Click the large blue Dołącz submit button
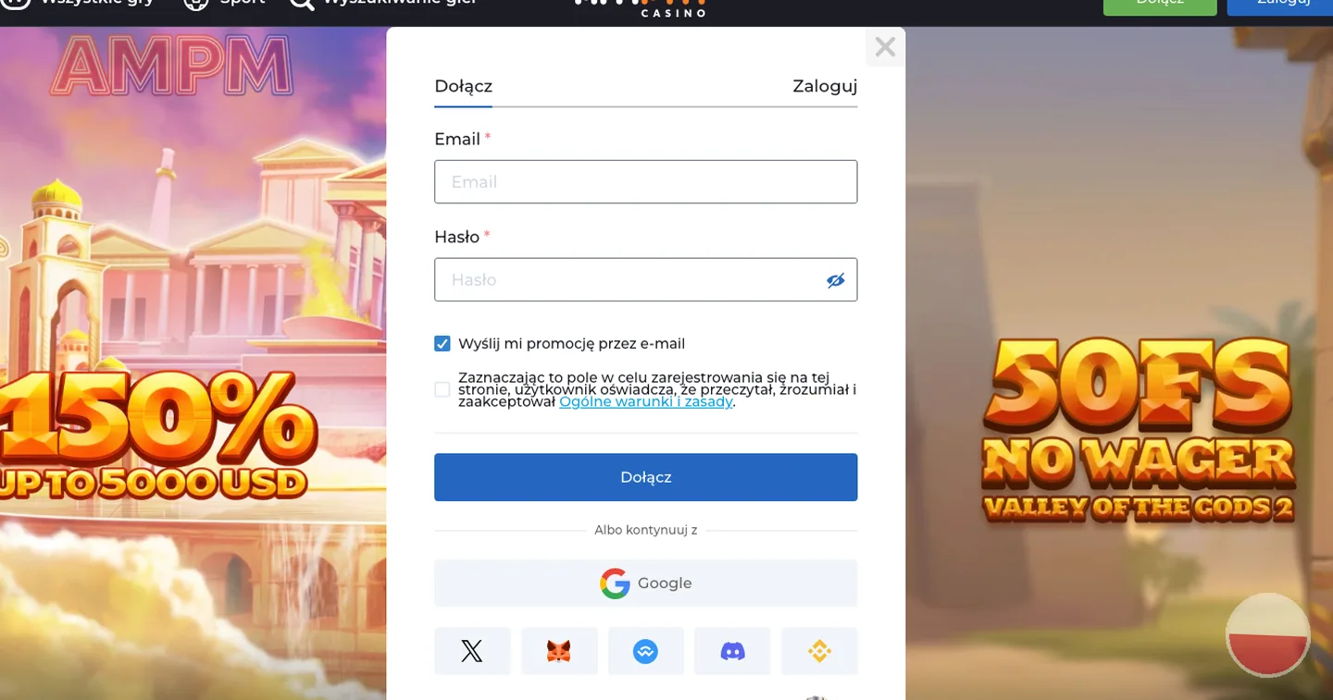Viewport: 1333px width, 700px height. tap(645, 477)
